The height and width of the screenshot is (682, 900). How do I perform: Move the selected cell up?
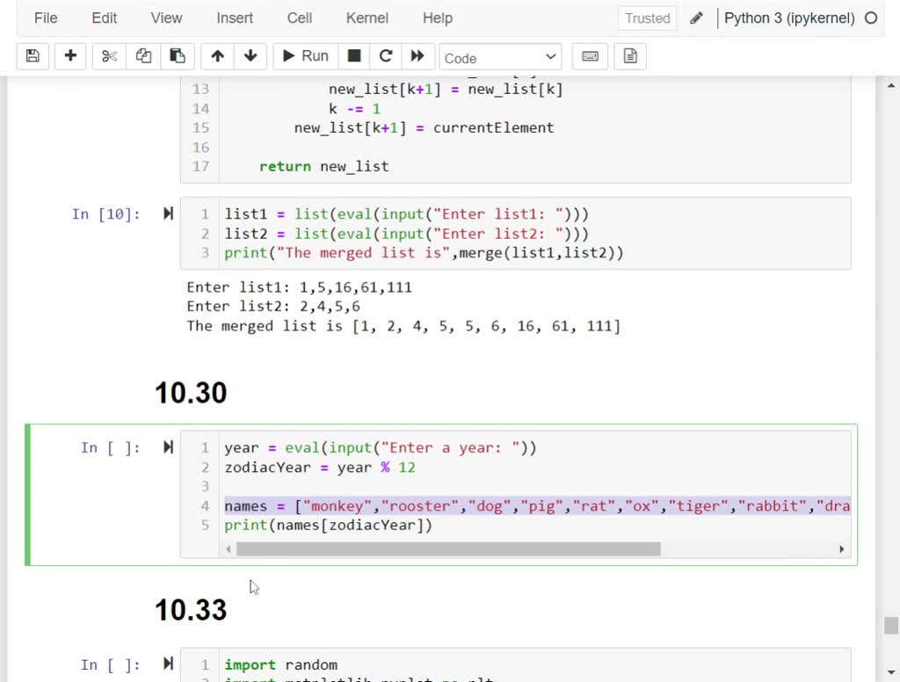(217, 55)
